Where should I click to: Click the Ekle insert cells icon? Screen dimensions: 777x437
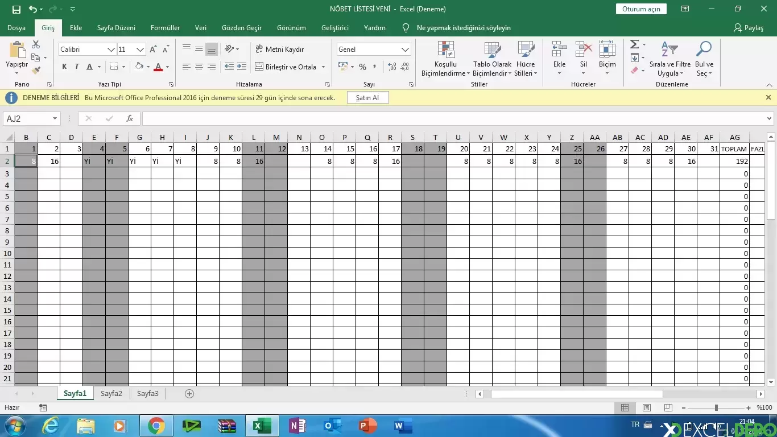tap(560, 50)
